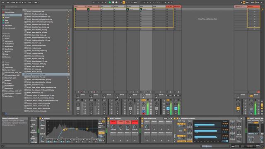This screenshot has height=149, width=265.
Task: Show or hide macro controls in ATWL_Fatsynth rack
Action: click(x=108, y=121)
